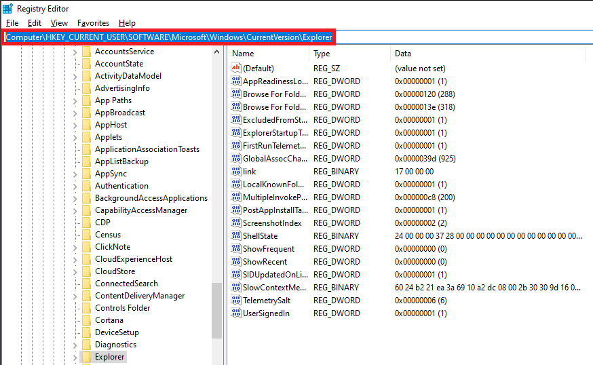Viewport: 593px width, 365px height.
Task: Select the UserSignedIn value icon
Action: (x=236, y=313)
